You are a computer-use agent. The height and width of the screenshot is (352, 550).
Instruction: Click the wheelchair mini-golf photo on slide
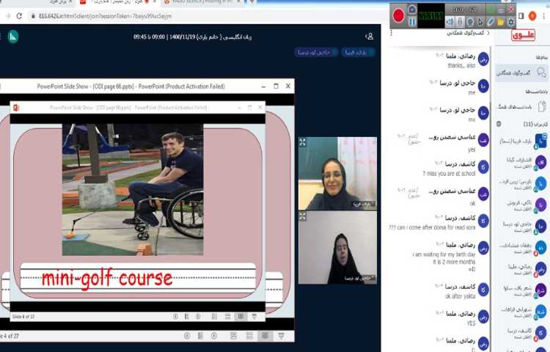(133, 189)
